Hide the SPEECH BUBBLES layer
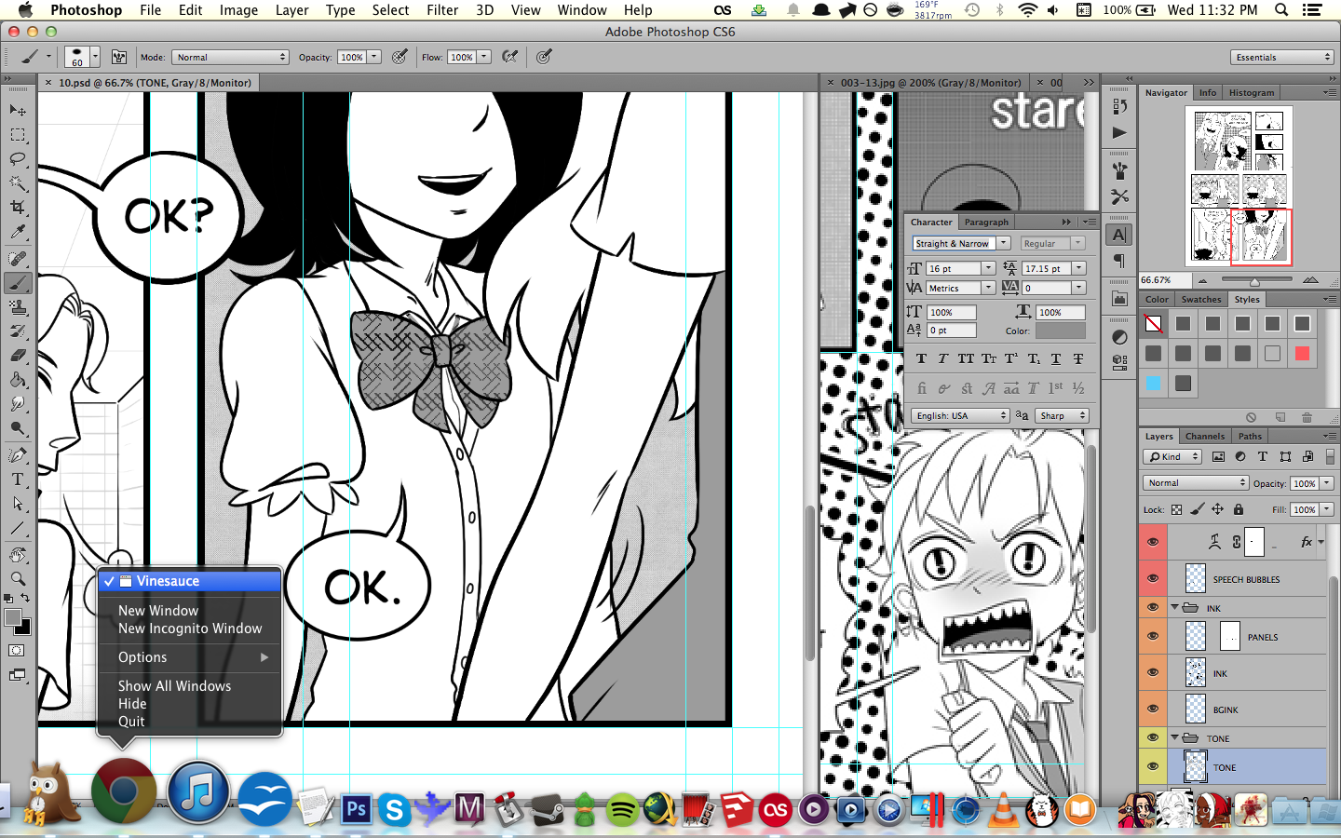 pos(1153,578)
